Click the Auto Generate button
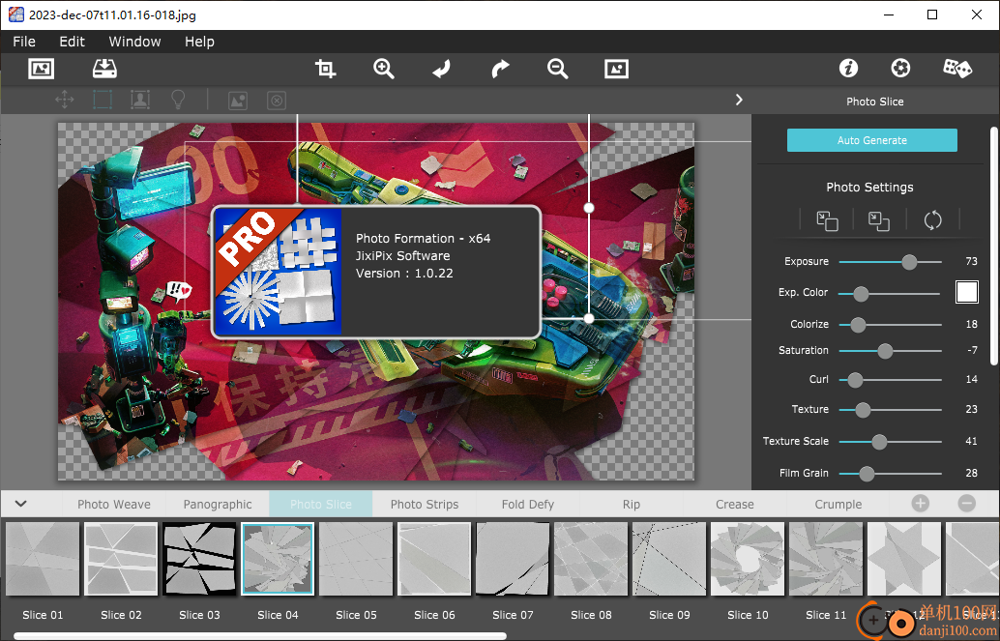The width and height of the screenshot is (1000, 641). 871,140
